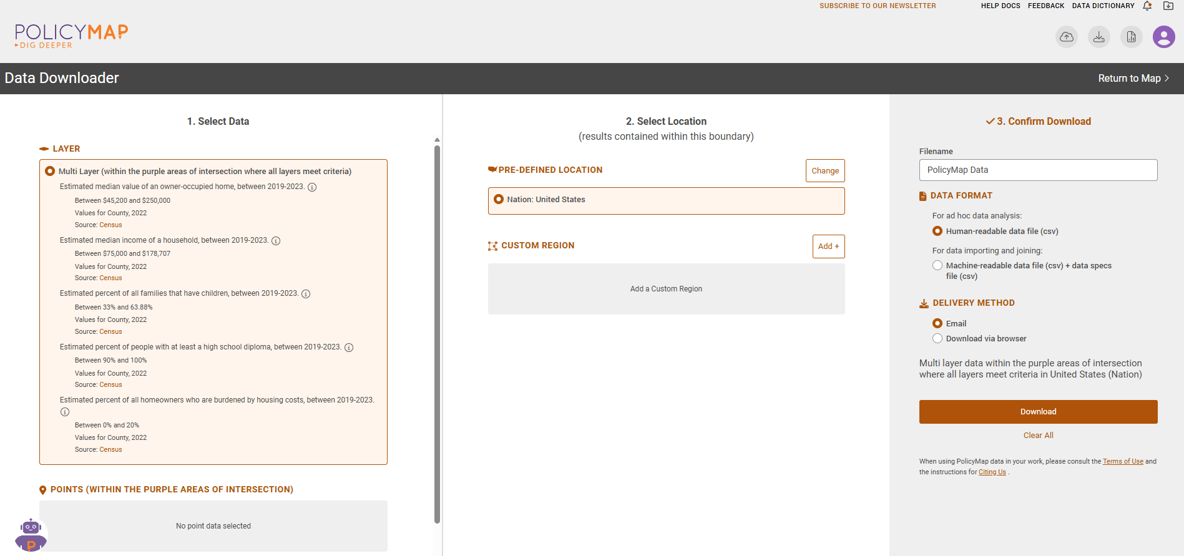Click the cloud upload icon
Screen dimensions: 1184x556
coord(1067,37)
